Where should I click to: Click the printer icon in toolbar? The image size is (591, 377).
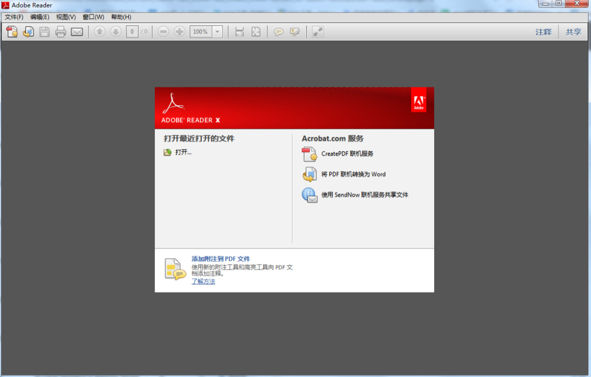coord(60,32)
